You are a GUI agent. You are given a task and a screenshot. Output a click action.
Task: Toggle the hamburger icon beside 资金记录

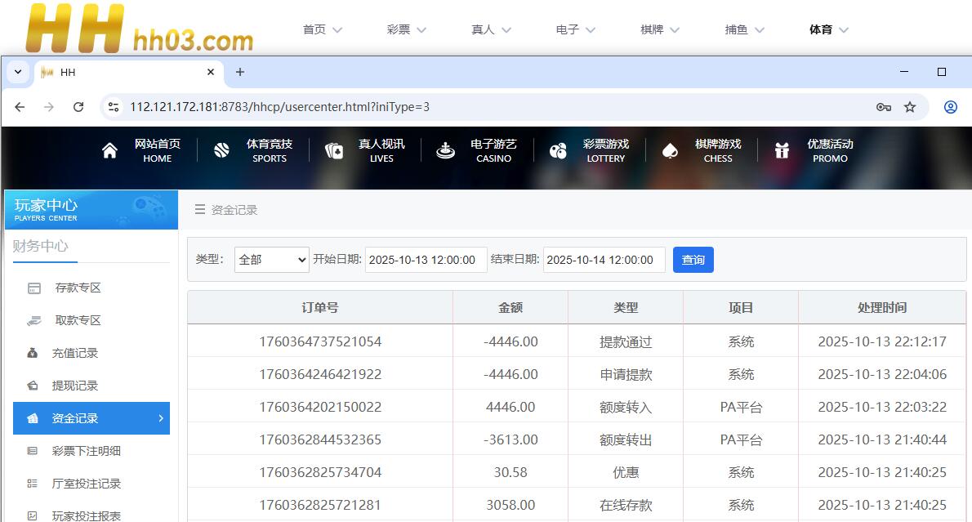(200, 210)
